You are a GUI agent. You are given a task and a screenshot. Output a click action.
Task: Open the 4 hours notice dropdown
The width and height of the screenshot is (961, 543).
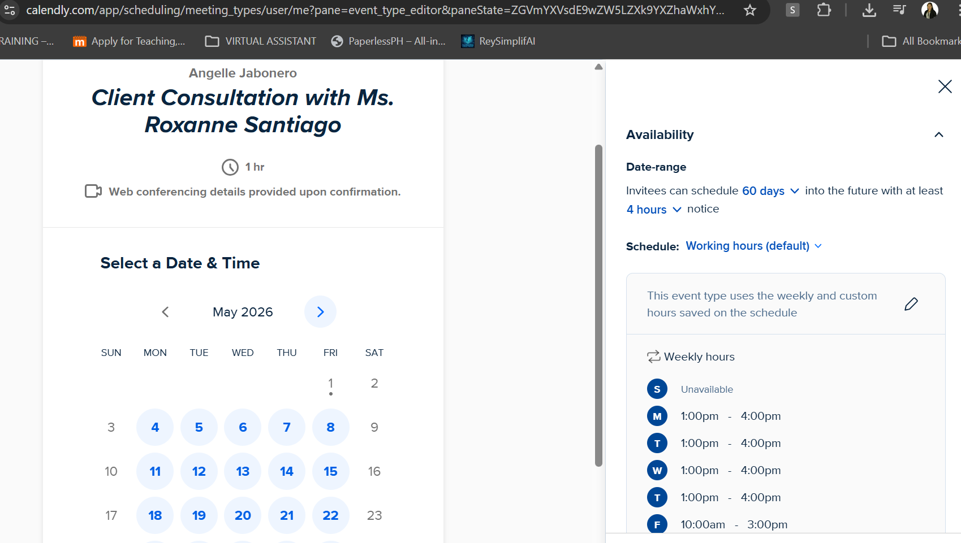(653, 210)
